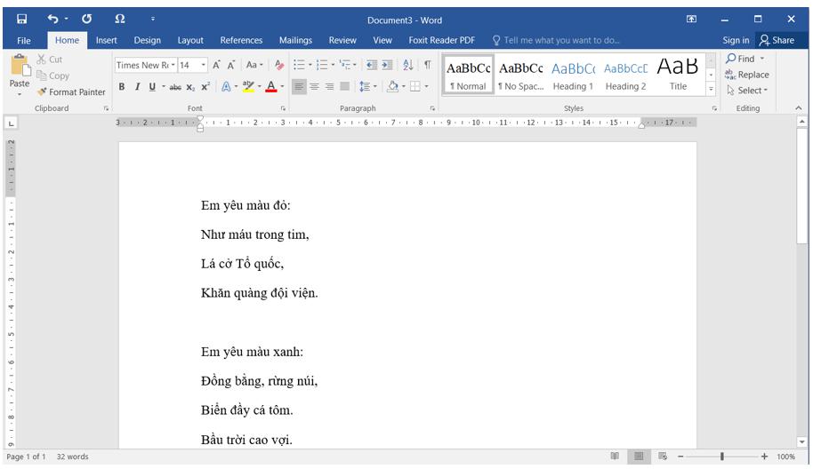Viewport: 813px width, 469px height.
Task: Increase the paragraph indent
Action: (x=389, y=65)
